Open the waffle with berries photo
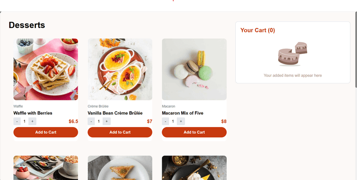This screenshot has width=357, height=180. coord(46,69)
